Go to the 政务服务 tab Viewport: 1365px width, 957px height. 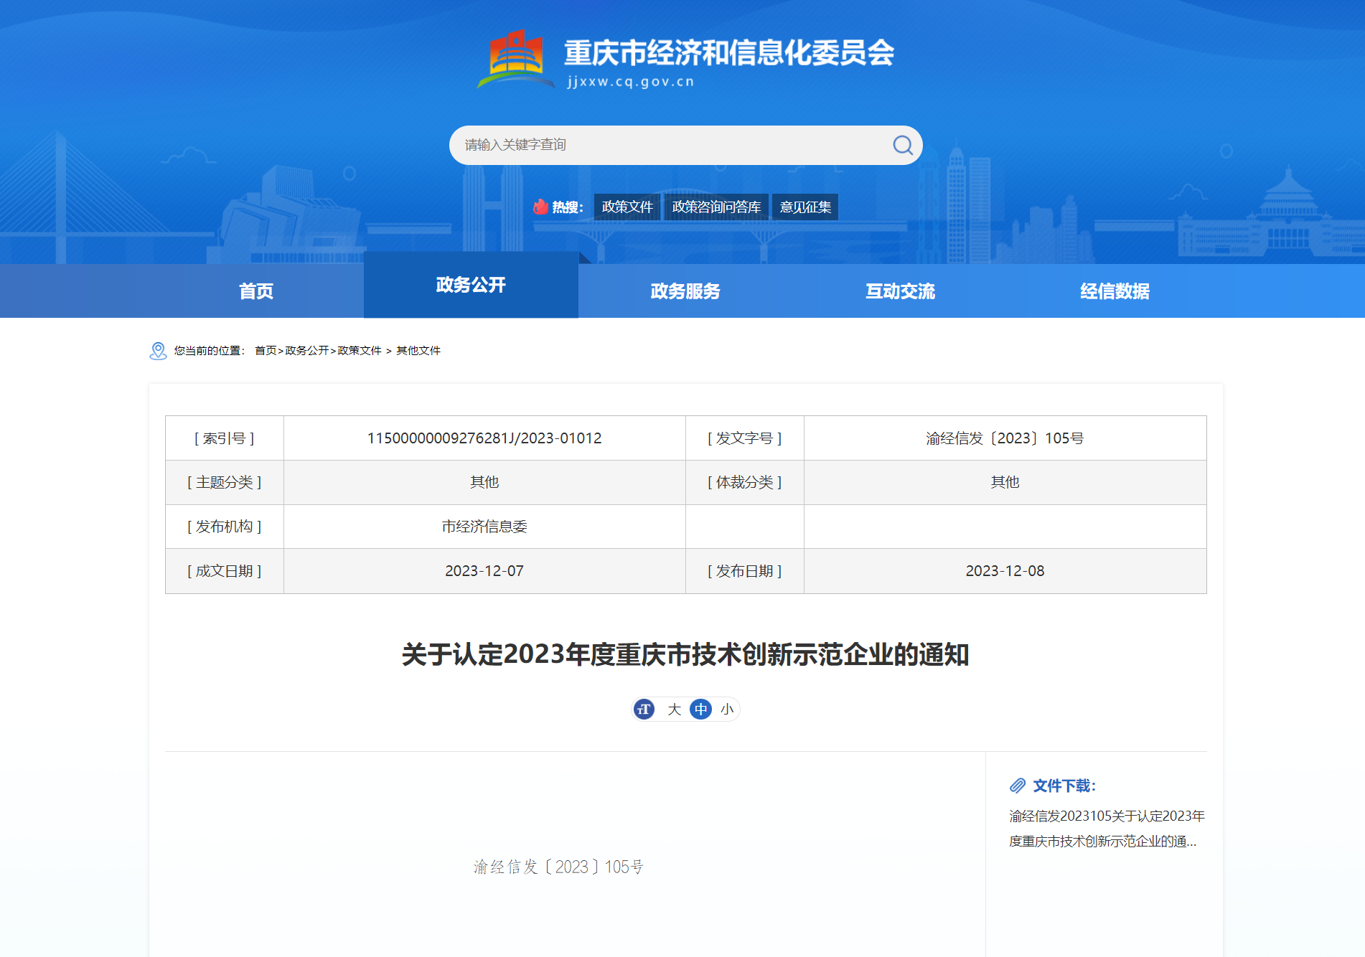coord(685,291)
